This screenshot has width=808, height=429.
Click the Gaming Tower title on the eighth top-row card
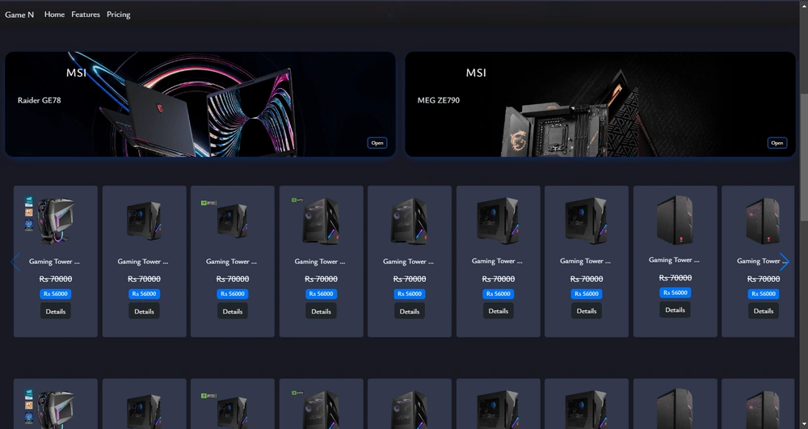(674, 260)
